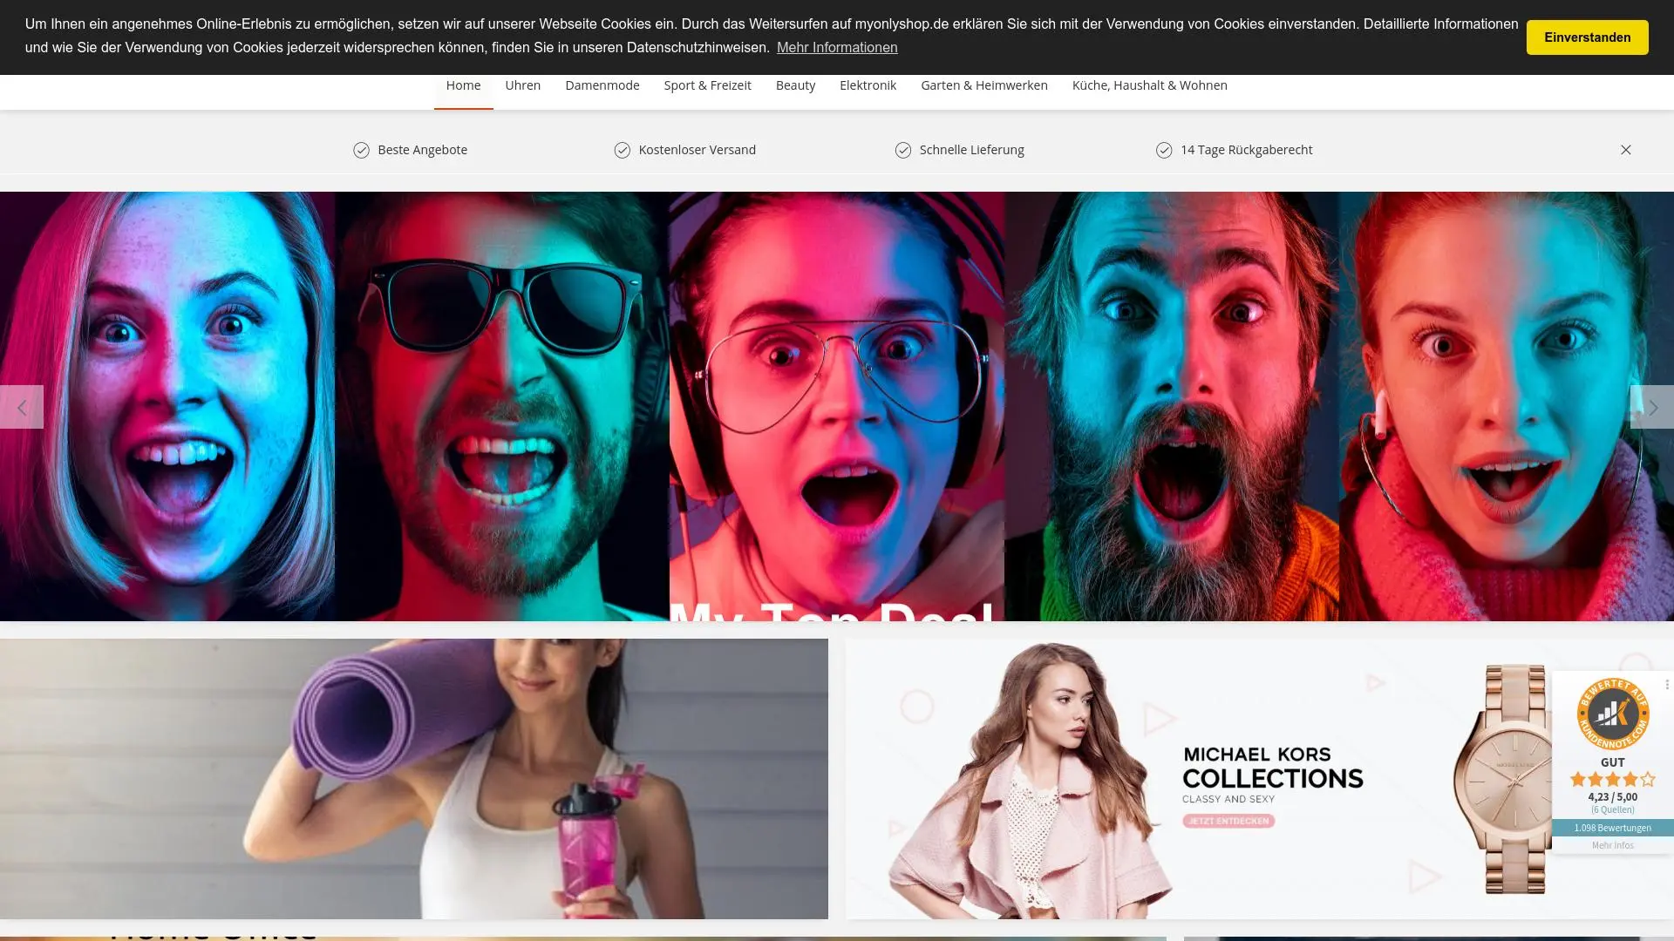Open the Damenmode category
The width and height of the screenshot is (1674, 941).
coord(602,85)
